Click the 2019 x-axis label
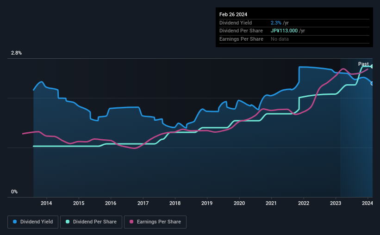 pos(207,203)
